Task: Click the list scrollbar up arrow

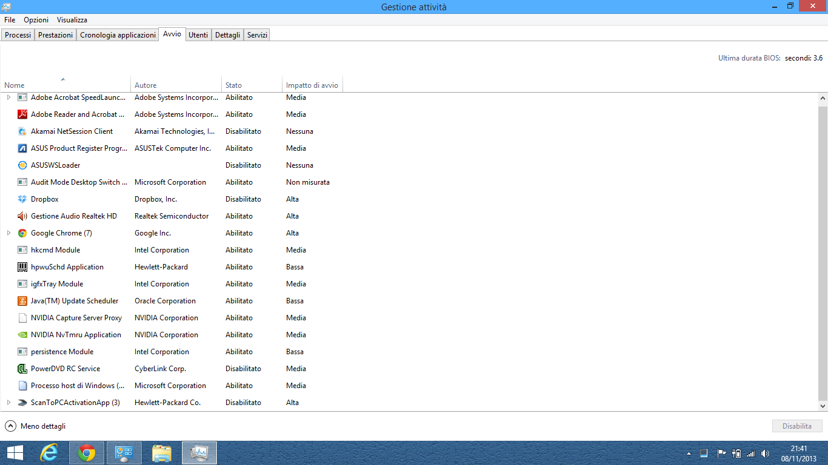Action: click(x=823, y=97)
